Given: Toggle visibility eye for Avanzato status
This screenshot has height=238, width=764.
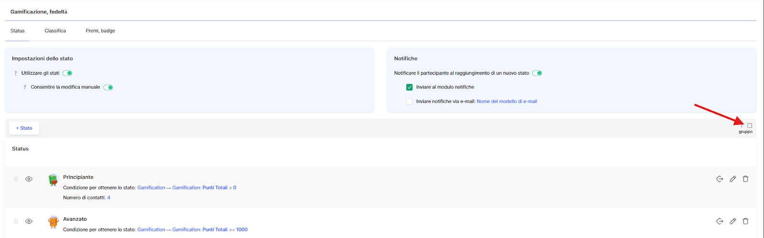Looking at the screenshot, I should coord(29,221).
